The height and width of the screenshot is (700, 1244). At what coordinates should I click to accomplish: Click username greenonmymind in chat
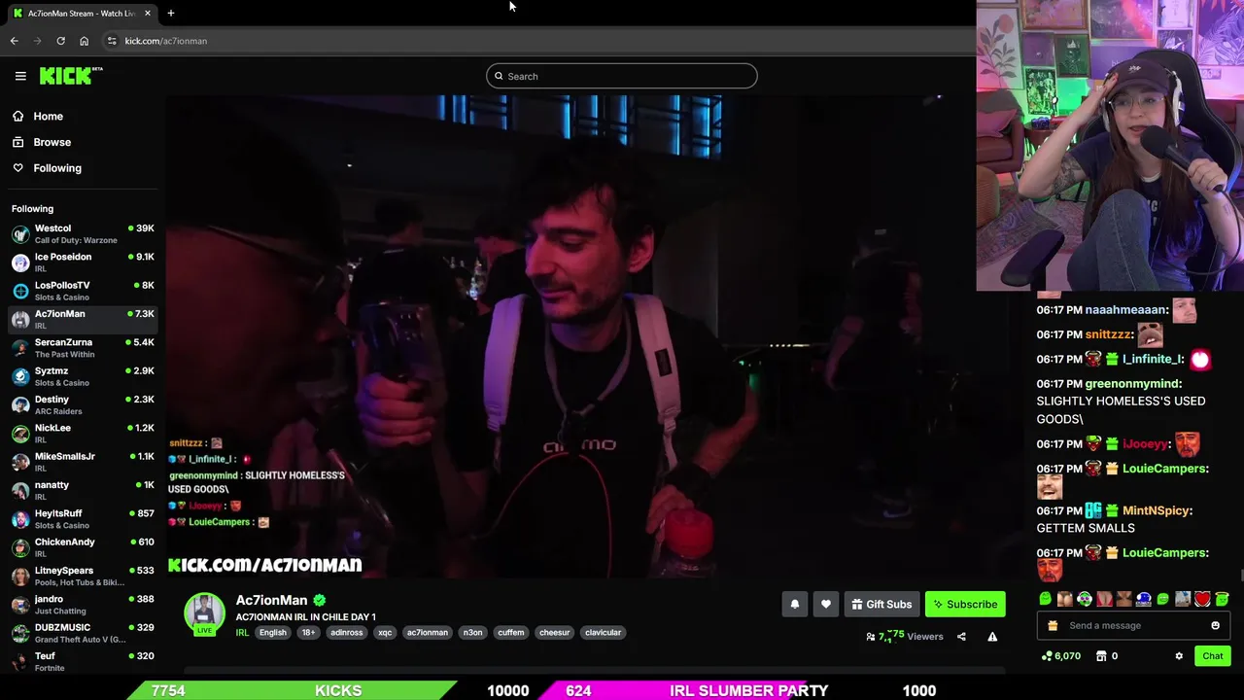tap(1132, 384)
